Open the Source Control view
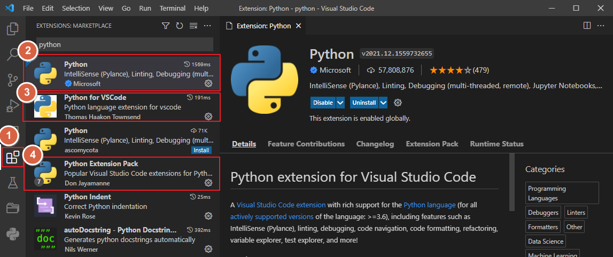The image size is (613, 257). [13, 80]
